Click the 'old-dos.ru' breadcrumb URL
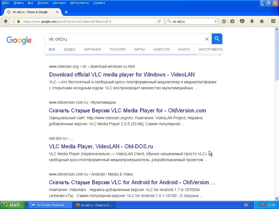 (61, 138)
